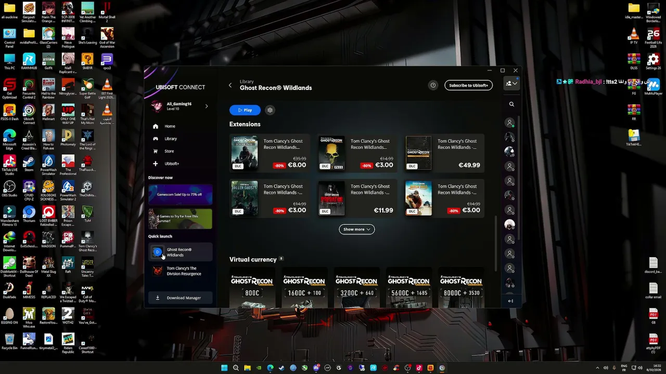Search friends with the magnifier icon
Viewport: 666px width, 374px height.
511,104
